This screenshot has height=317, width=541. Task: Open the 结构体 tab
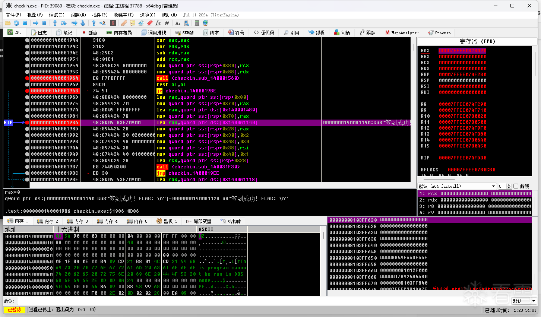coord(231,221)
